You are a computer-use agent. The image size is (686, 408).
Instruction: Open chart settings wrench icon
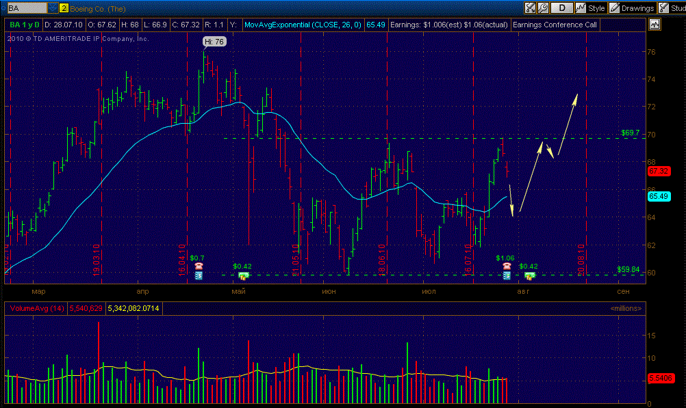[543, 8]
